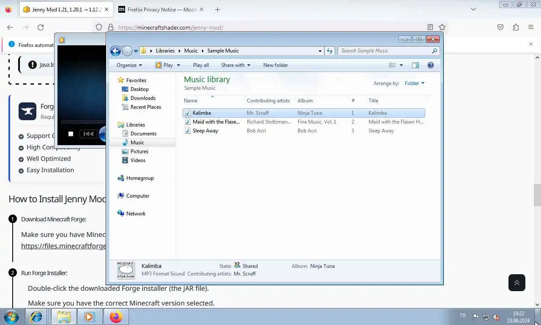Viewport: 541px width, 325px height.
Task: Click the refresh button beside the address bar
Action: click(330, 51)
